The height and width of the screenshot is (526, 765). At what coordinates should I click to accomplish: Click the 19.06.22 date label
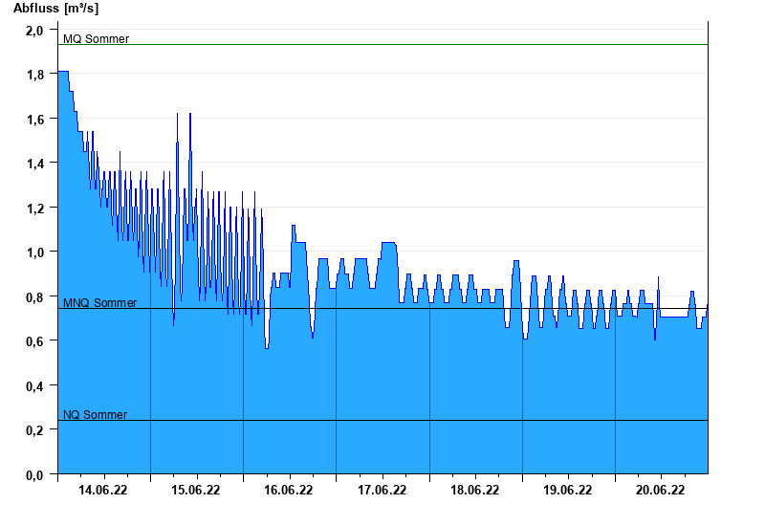click(x=567, y=490)
